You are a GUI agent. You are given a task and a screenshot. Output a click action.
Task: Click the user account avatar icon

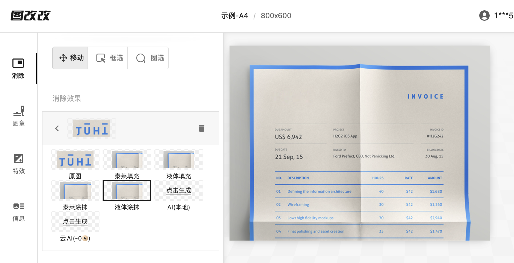[x=484, y=16]
